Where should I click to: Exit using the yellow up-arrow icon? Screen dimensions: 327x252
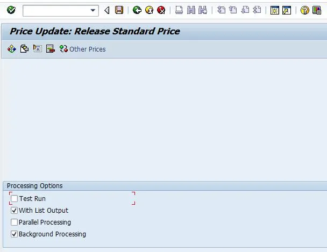pyautogui.click(x=149, y=10)
